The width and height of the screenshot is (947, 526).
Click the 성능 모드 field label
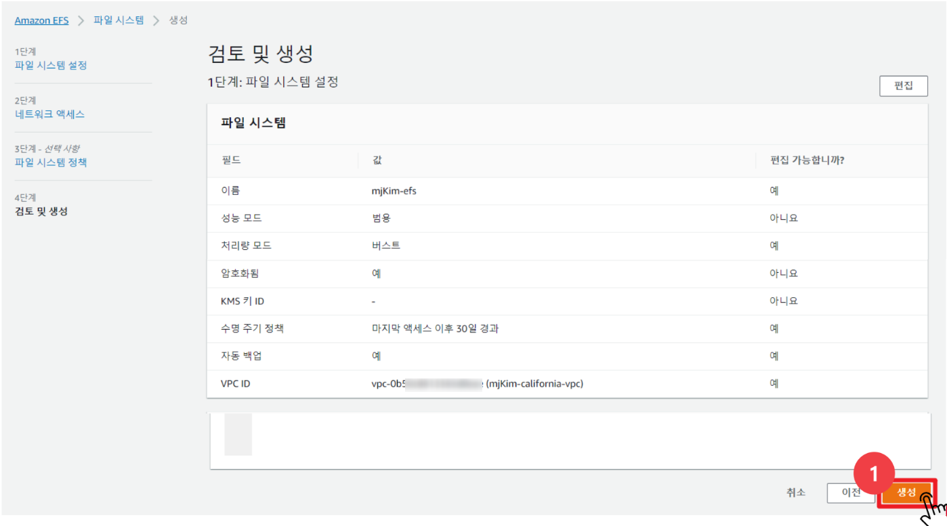coord(241,219)
